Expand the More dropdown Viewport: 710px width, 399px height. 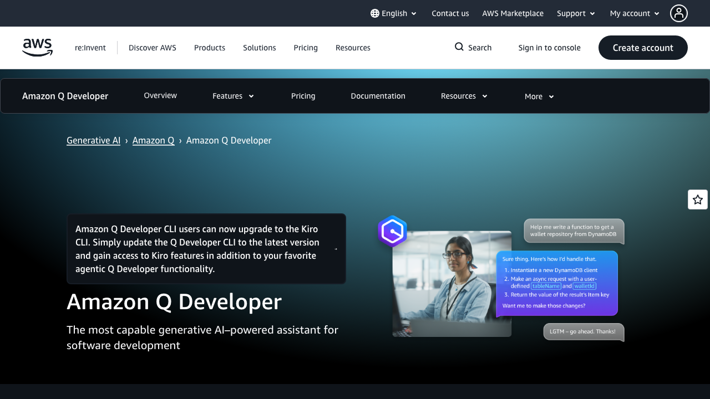click(538, 96)
